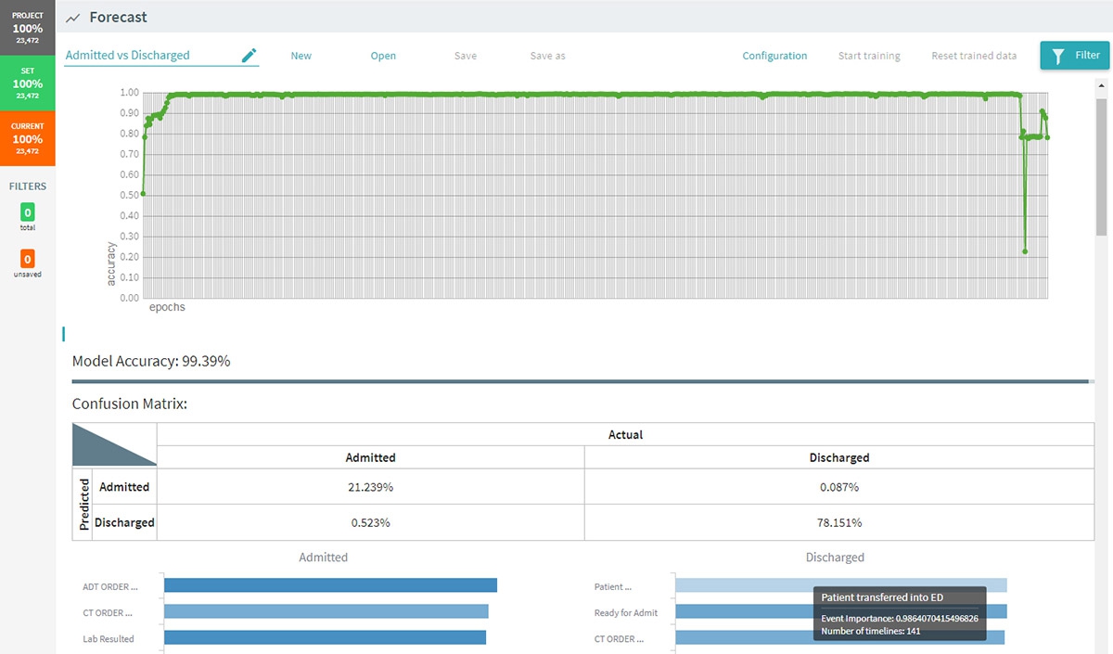The width and height of the screenshot is (1113, 654).
Task: Open filters via the funnel icon
Action: [1056, 55]
